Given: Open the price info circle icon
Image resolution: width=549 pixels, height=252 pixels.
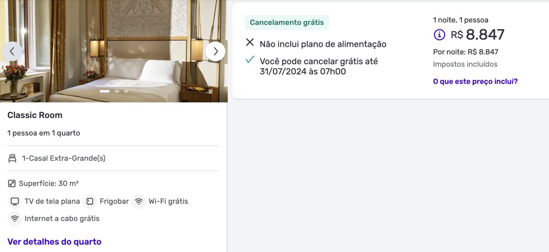Looking at the screenshot, I should (440, 35).
